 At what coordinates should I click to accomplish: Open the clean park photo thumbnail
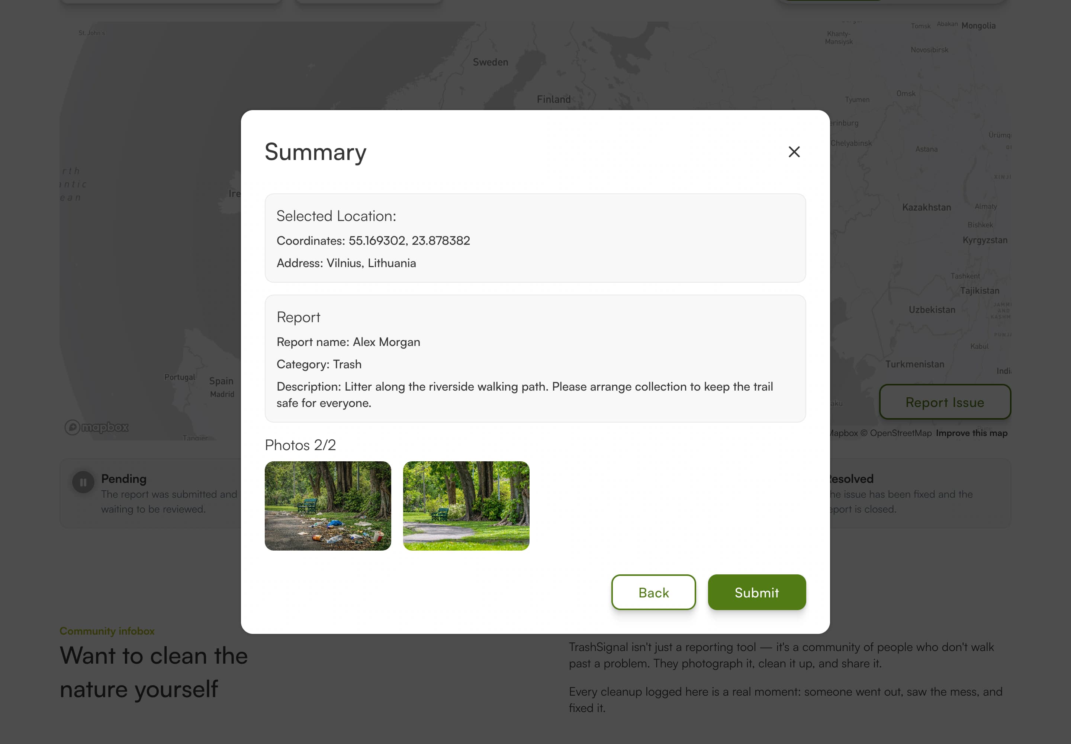pos(466,506)
